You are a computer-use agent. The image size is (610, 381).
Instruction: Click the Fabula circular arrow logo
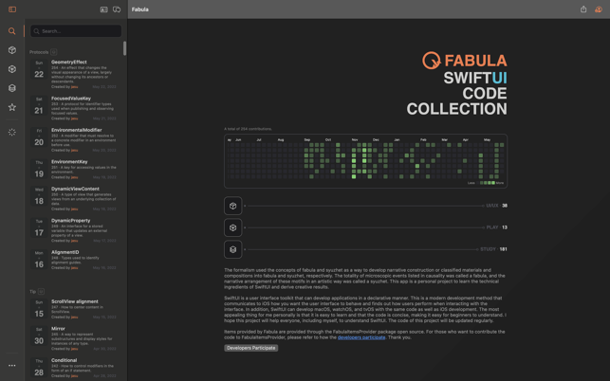(x=432, y=61)
